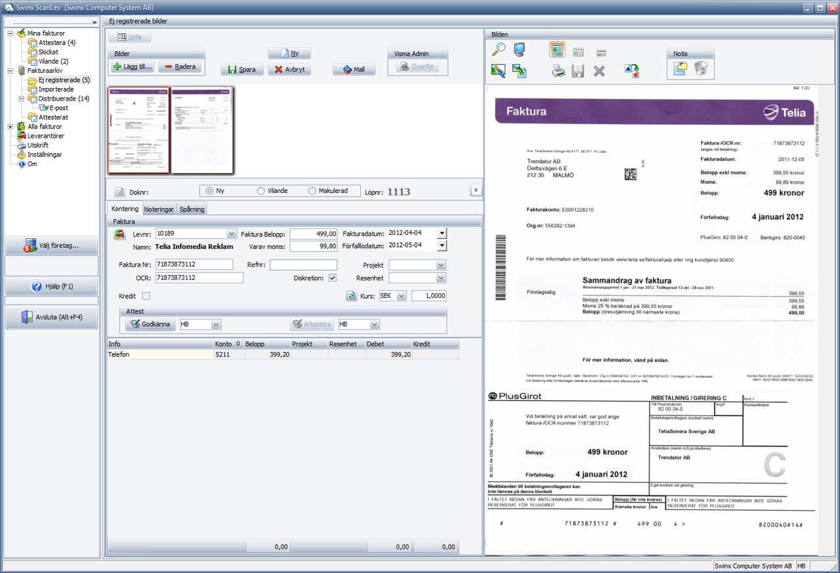Select the second invoice page thumbnail
This screenshot has height=573, width=840.
(201, 130)
